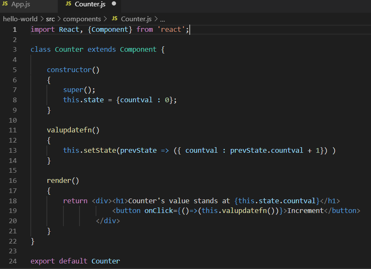Click the setState call on line 13

pyautogui.click(x=100, y=150)
